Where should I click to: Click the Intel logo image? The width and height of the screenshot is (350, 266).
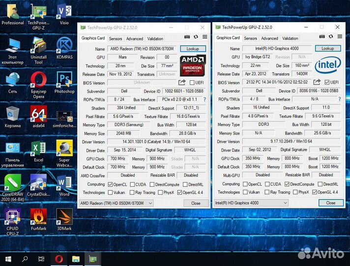click(328, 65)
